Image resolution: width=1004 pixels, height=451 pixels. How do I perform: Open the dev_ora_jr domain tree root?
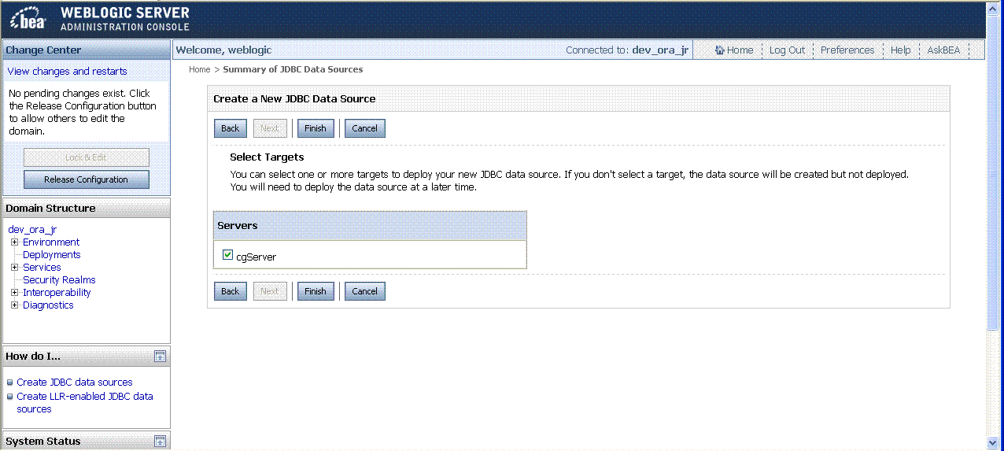click(32, 230)
